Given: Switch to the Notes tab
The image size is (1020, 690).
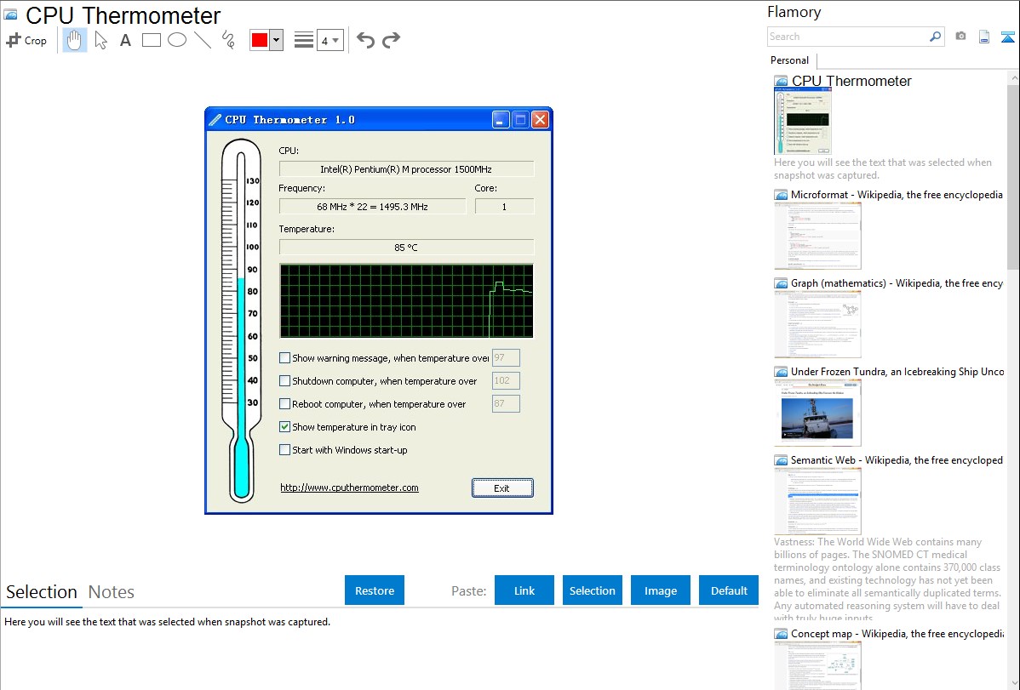Looking at the screenshot, I should point(111,592).
